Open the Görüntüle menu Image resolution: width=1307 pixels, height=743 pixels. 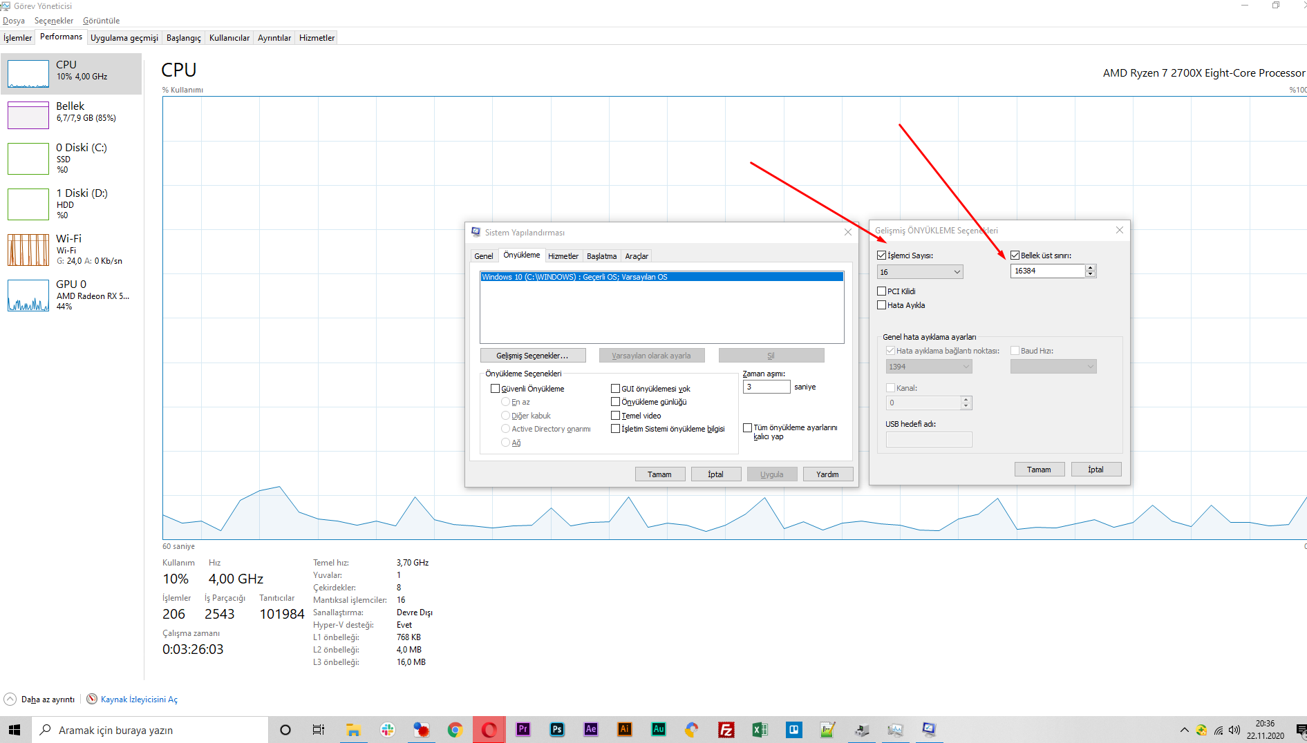click(101, 21)
